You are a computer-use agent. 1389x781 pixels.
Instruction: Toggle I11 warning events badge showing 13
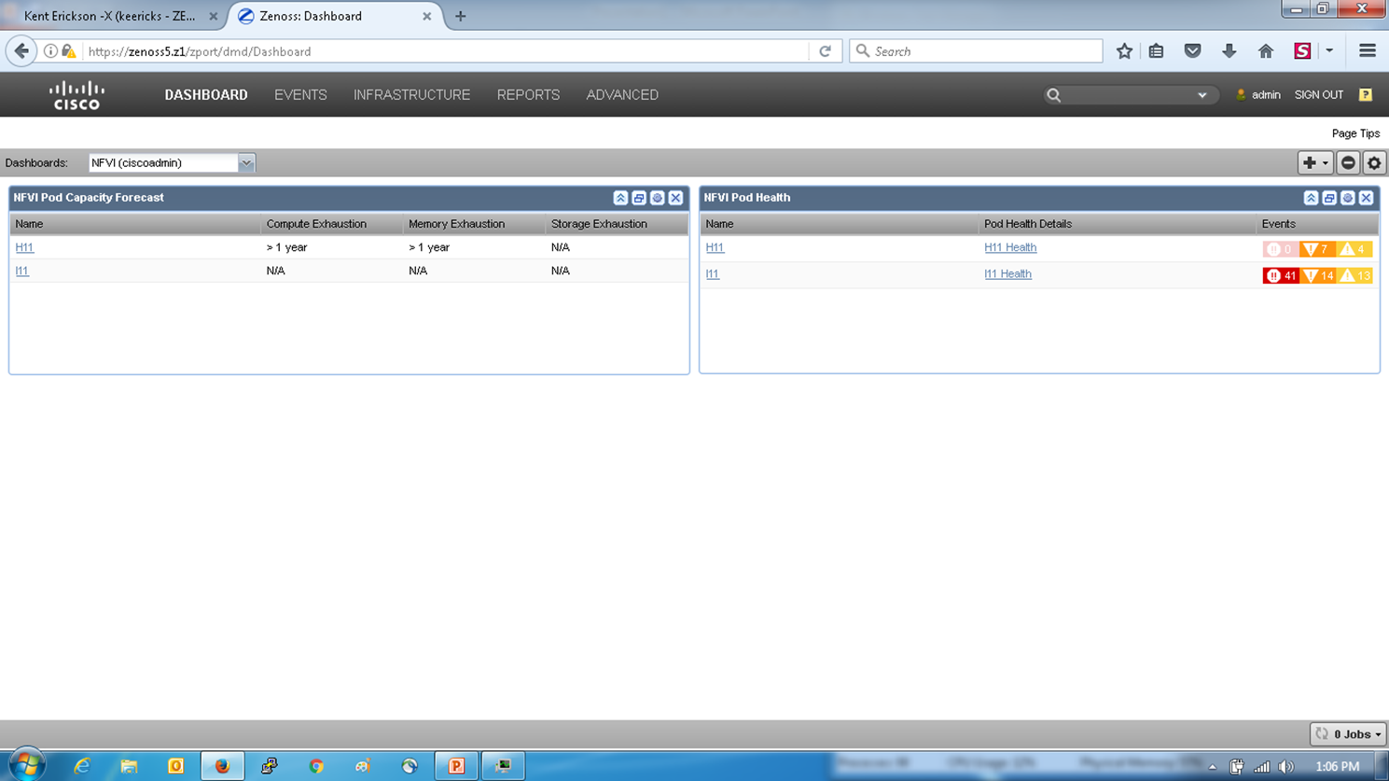point(1355,275)
